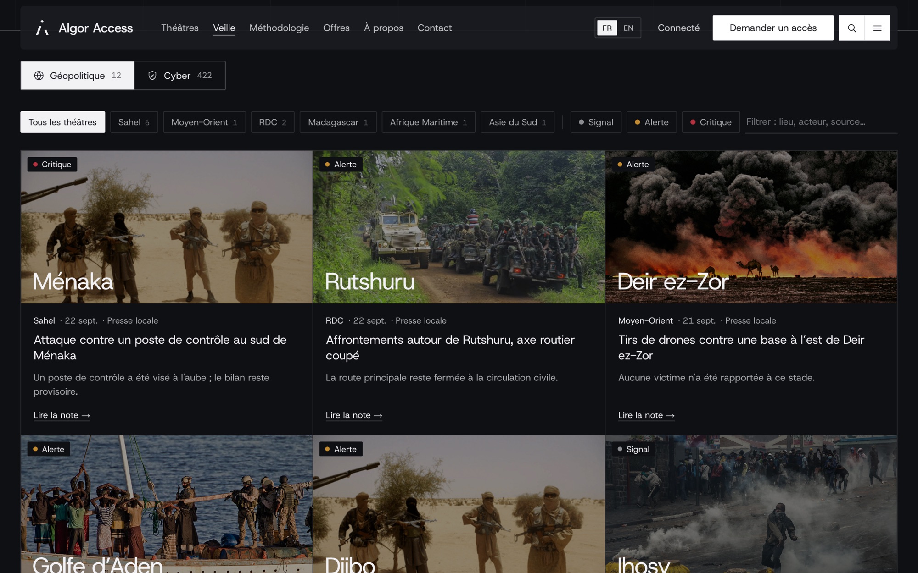
Task: Switch to the Cyber tab
Action: coord(179,76)
